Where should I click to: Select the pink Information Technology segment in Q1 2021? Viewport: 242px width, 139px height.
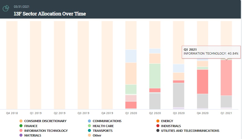tap(226, 78)
